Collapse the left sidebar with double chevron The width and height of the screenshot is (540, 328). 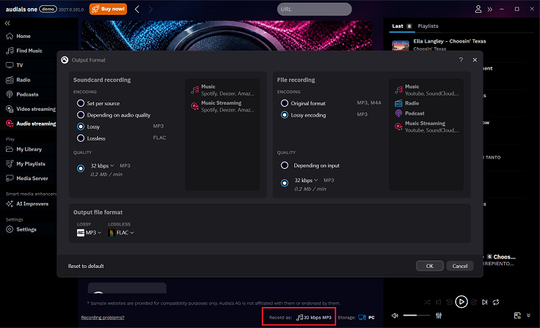(7, 23)
